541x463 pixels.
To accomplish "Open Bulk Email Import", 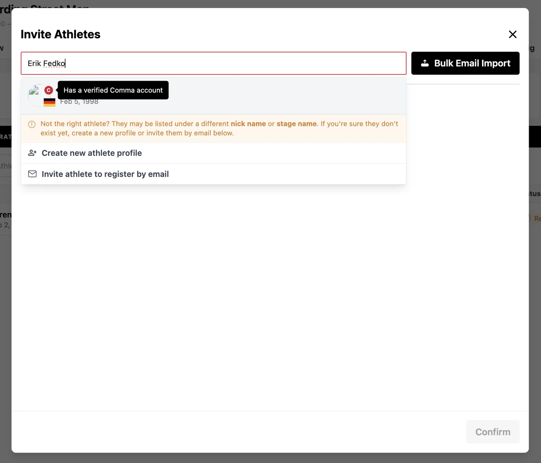I will click(465, 63).
